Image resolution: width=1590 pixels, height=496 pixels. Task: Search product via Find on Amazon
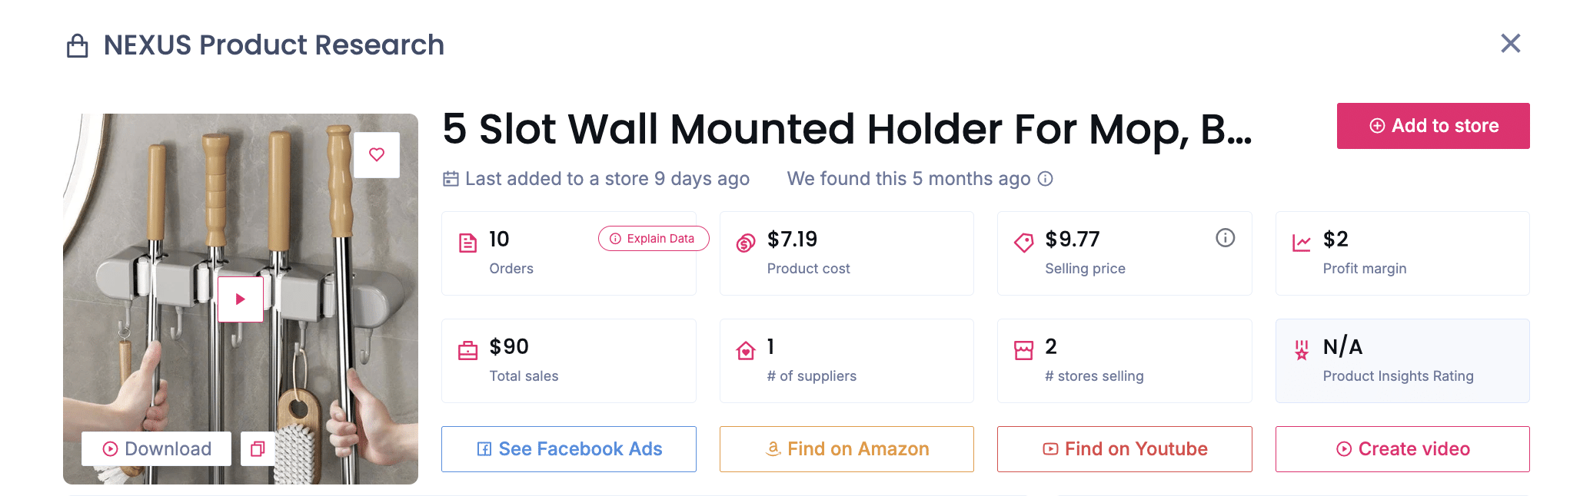coord(847,449)
